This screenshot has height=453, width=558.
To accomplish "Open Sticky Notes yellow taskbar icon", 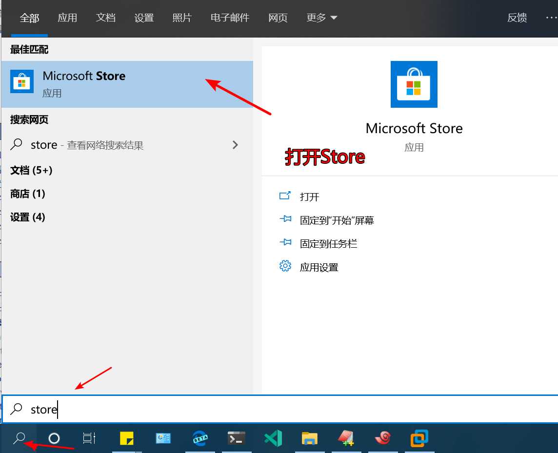I will tap(127, 438).
